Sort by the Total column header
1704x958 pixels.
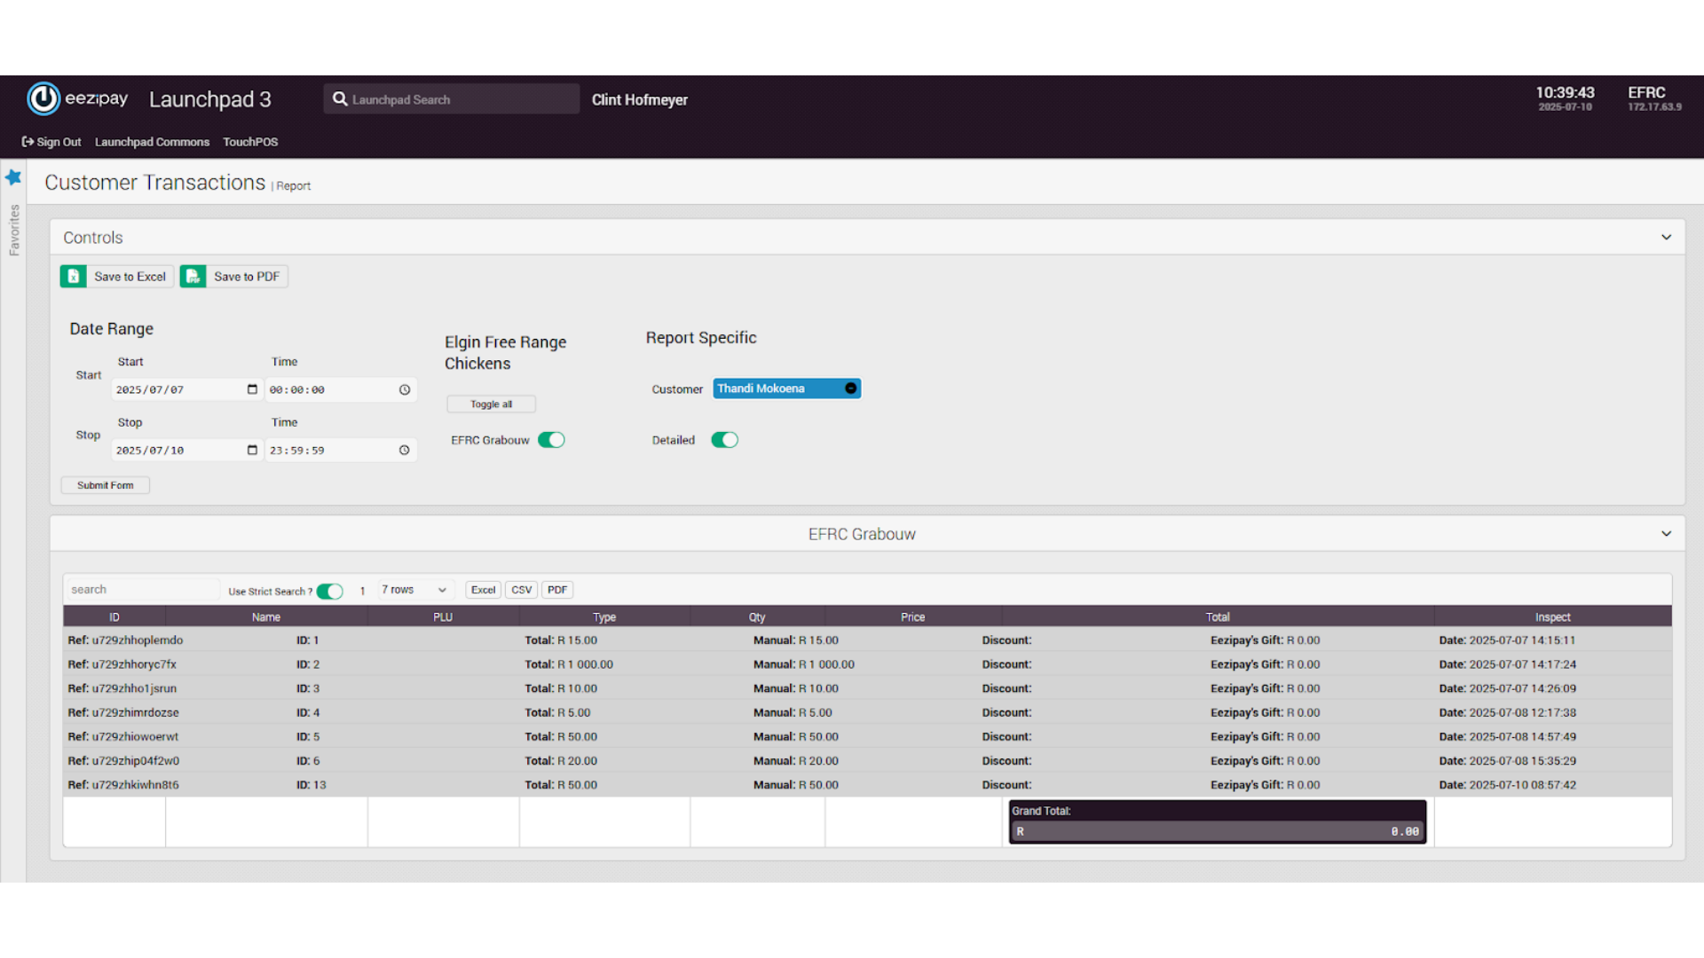click(x=1218, y=617)
